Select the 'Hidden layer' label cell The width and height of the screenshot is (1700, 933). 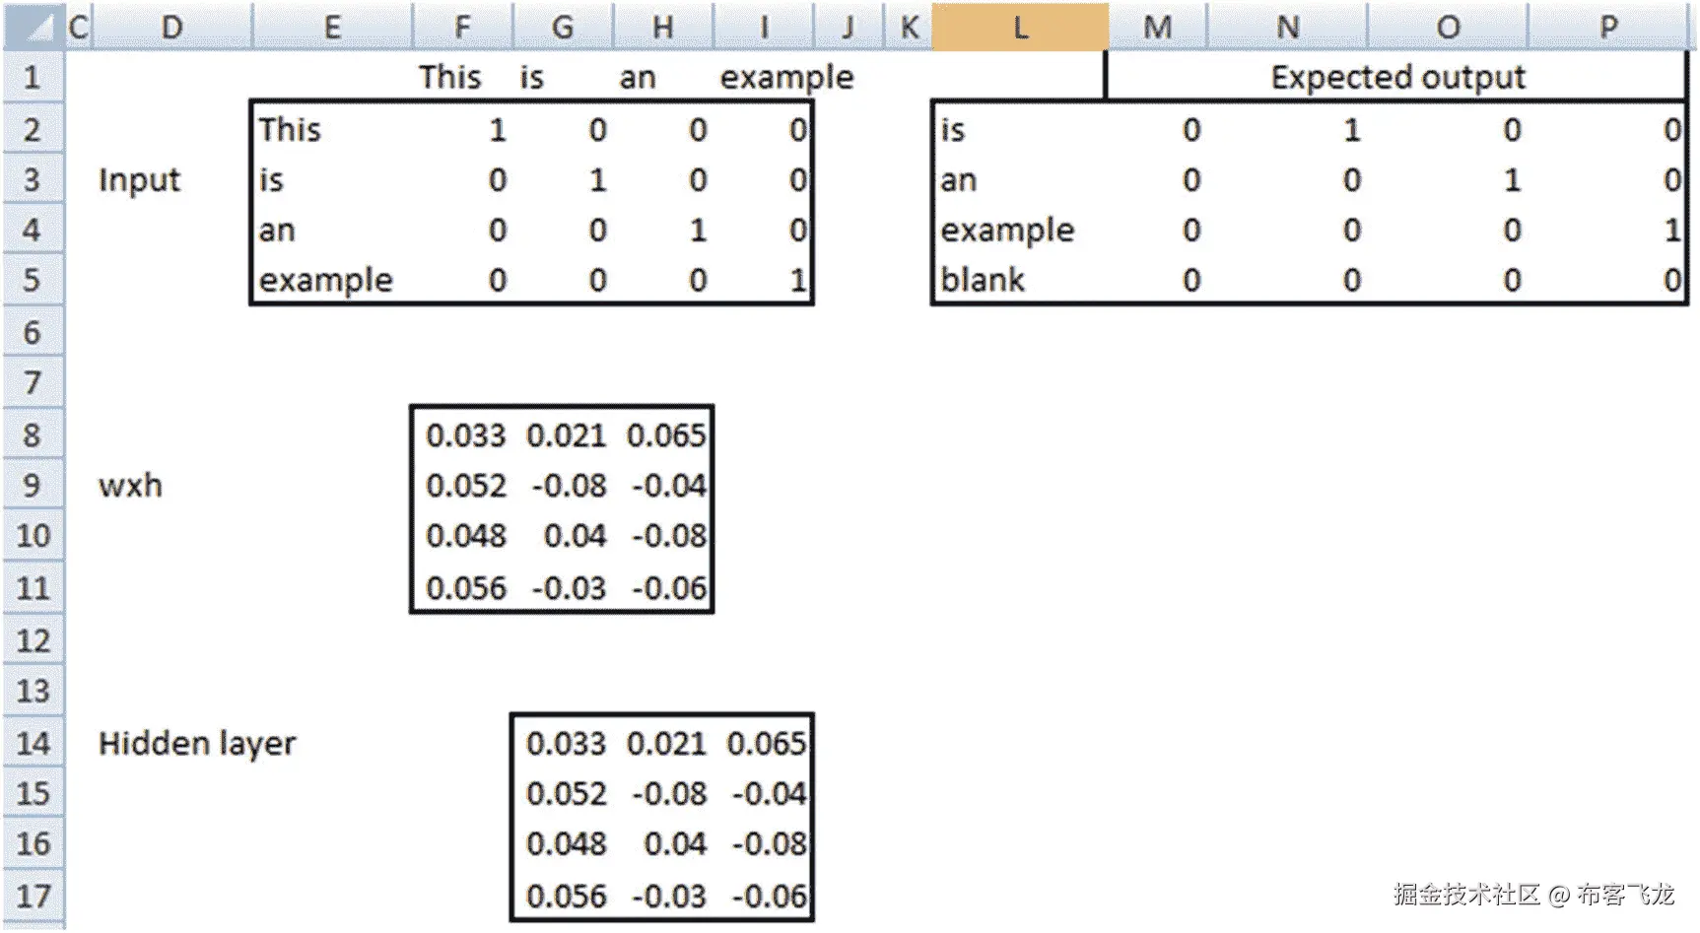pos(197,743)
